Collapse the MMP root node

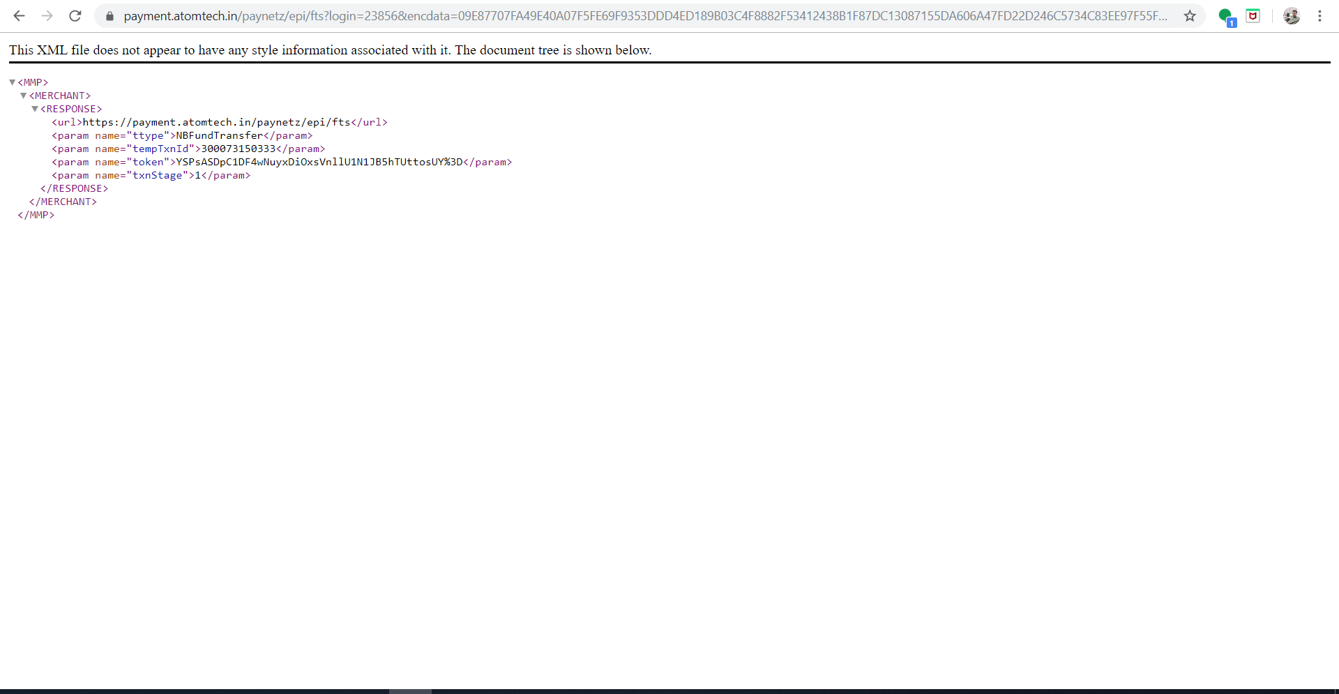(x=13, y=82)
